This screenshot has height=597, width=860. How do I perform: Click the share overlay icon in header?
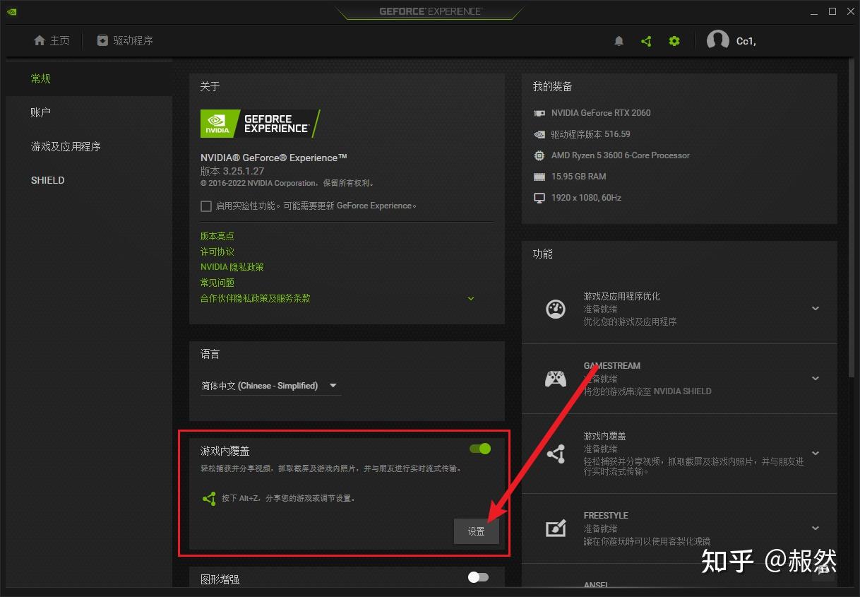[x=646, y=41]
